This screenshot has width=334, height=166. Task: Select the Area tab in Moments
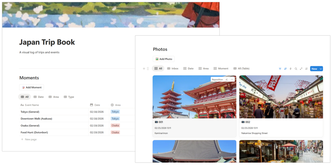pyautogui.click(x=54, y=97)
